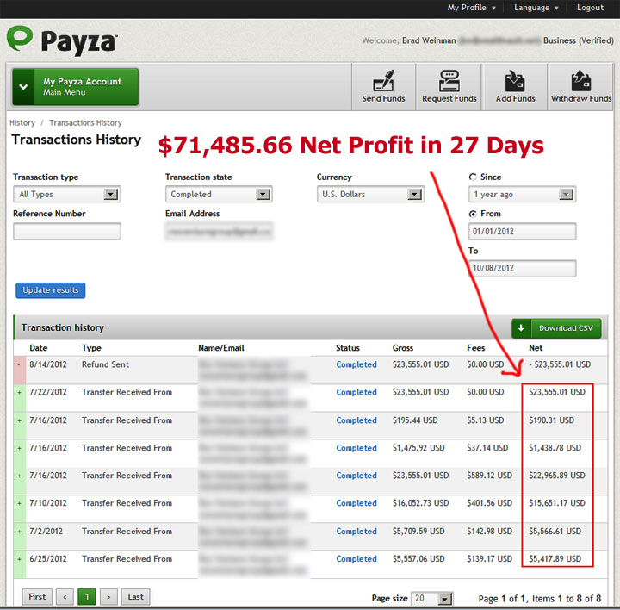Click the $190.31 USD net amount

click(x=551, y=420)
